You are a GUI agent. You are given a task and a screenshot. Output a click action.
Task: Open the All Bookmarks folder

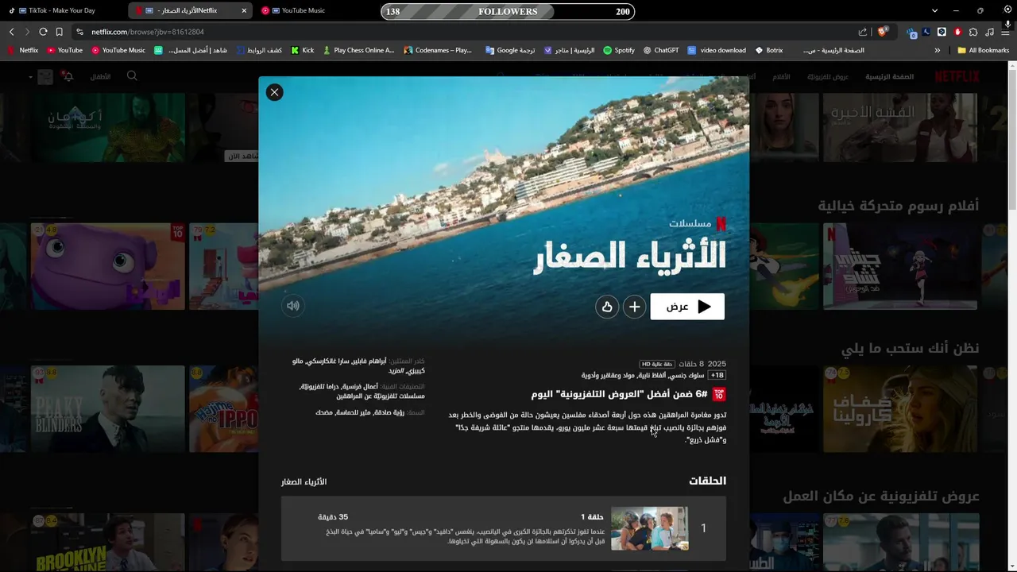pos(984,50)
